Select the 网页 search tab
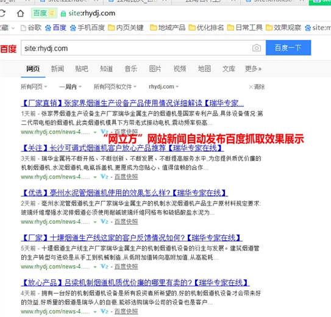Screen dimensions: 331x317 (x=33, y=69)
